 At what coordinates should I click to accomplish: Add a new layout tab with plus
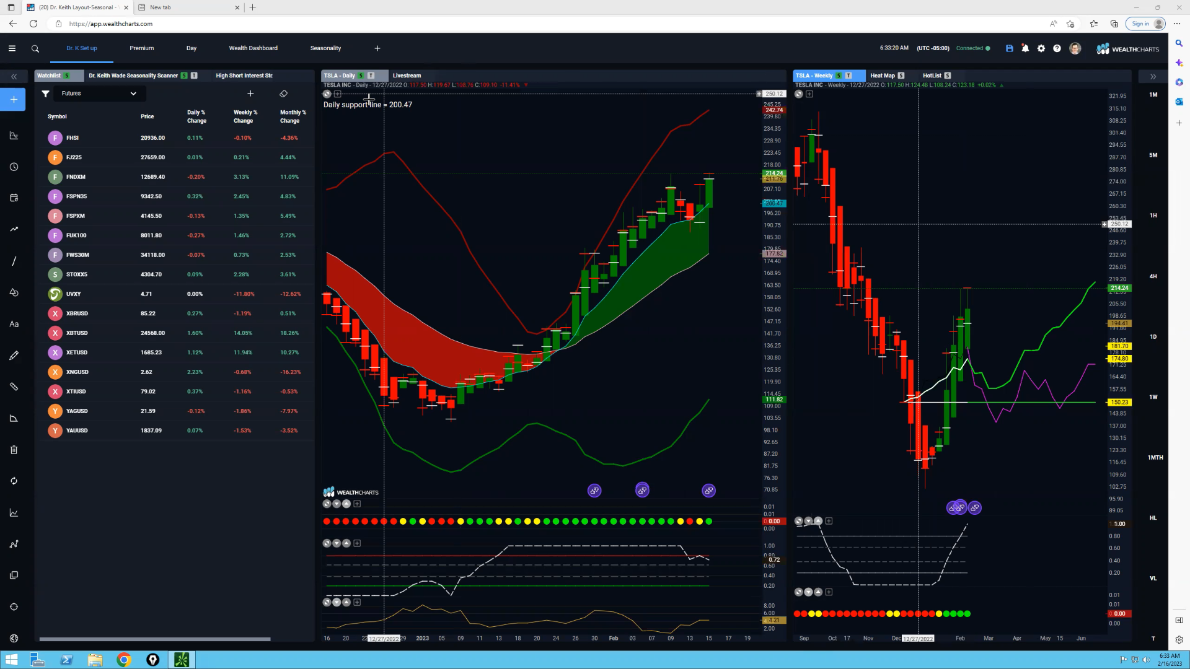click(377, 48)
